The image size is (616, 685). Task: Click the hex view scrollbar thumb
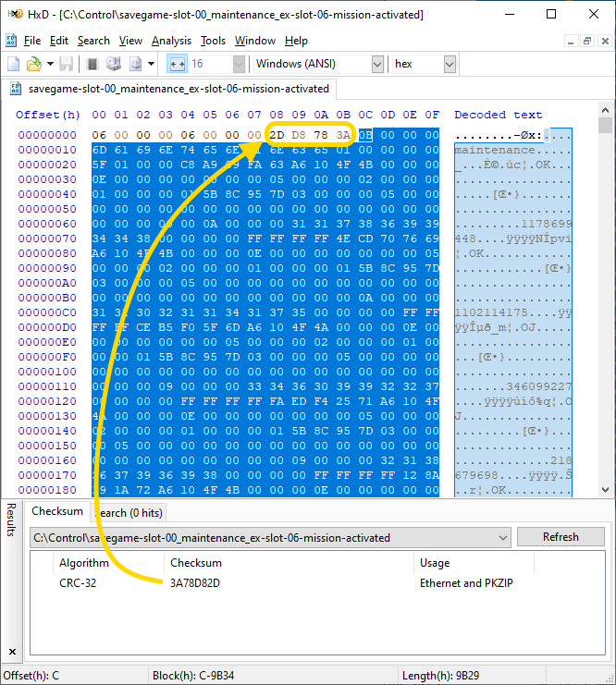tap(606, 125)
